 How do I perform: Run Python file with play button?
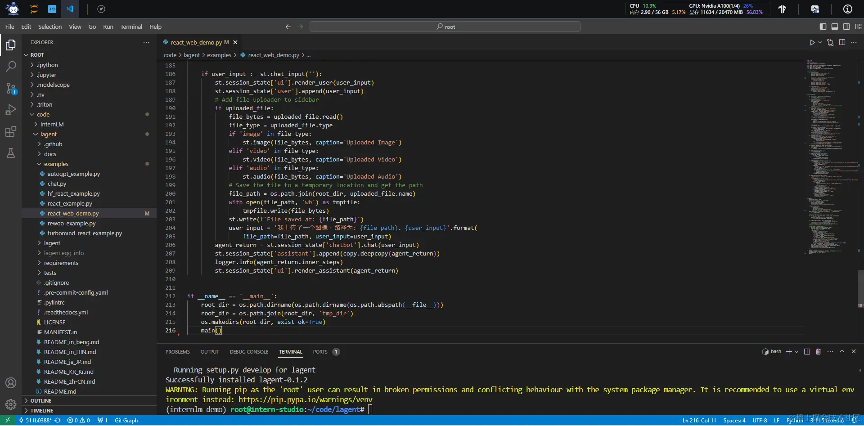pos(812,42)
